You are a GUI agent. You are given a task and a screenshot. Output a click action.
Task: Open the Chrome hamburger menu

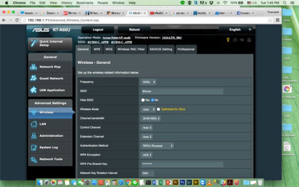(278, 20)
